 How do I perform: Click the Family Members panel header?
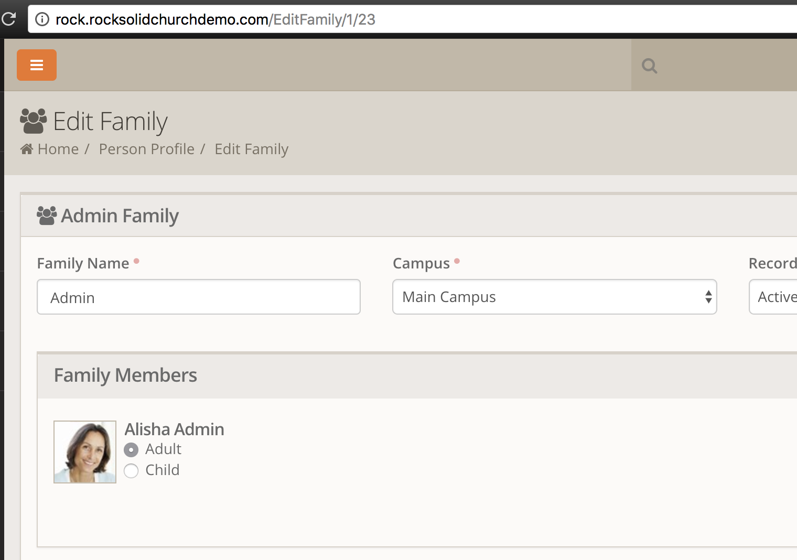[x=125, y=375]
